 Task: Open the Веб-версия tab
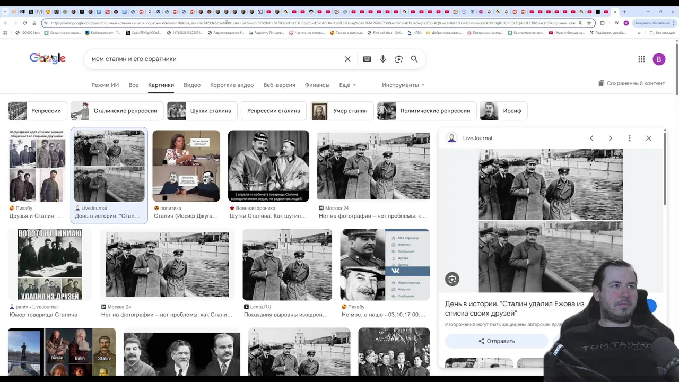click(279, 85)
